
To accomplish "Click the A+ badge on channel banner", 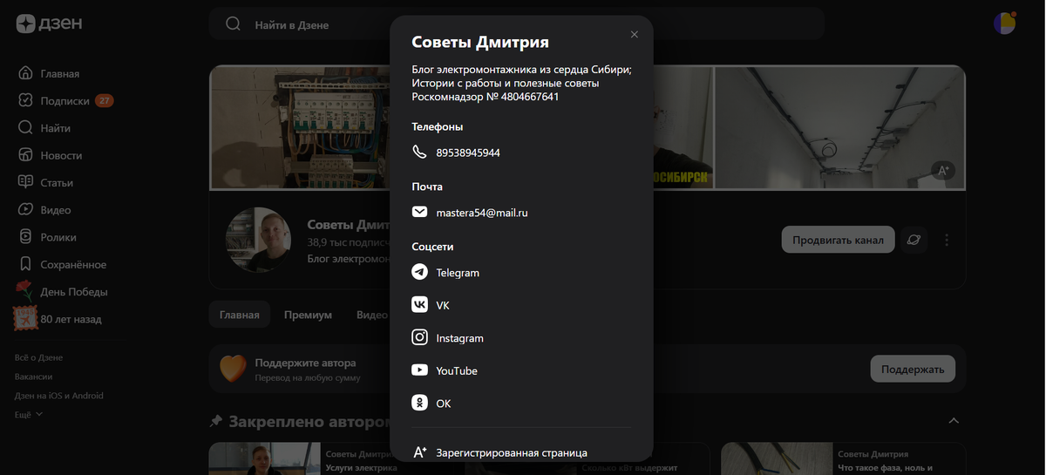I will (x=941, y=171).
